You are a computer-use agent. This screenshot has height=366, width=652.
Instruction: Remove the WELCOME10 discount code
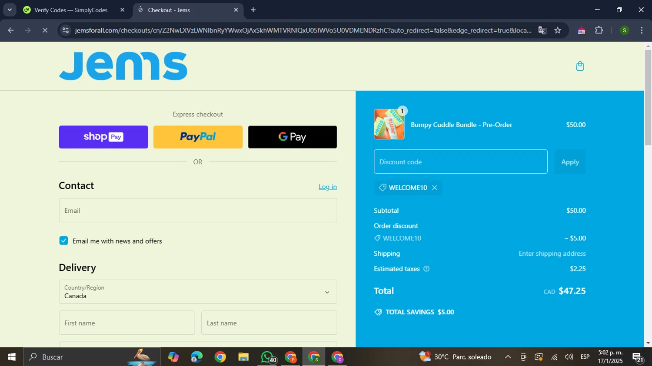click(x=434, y=188)
